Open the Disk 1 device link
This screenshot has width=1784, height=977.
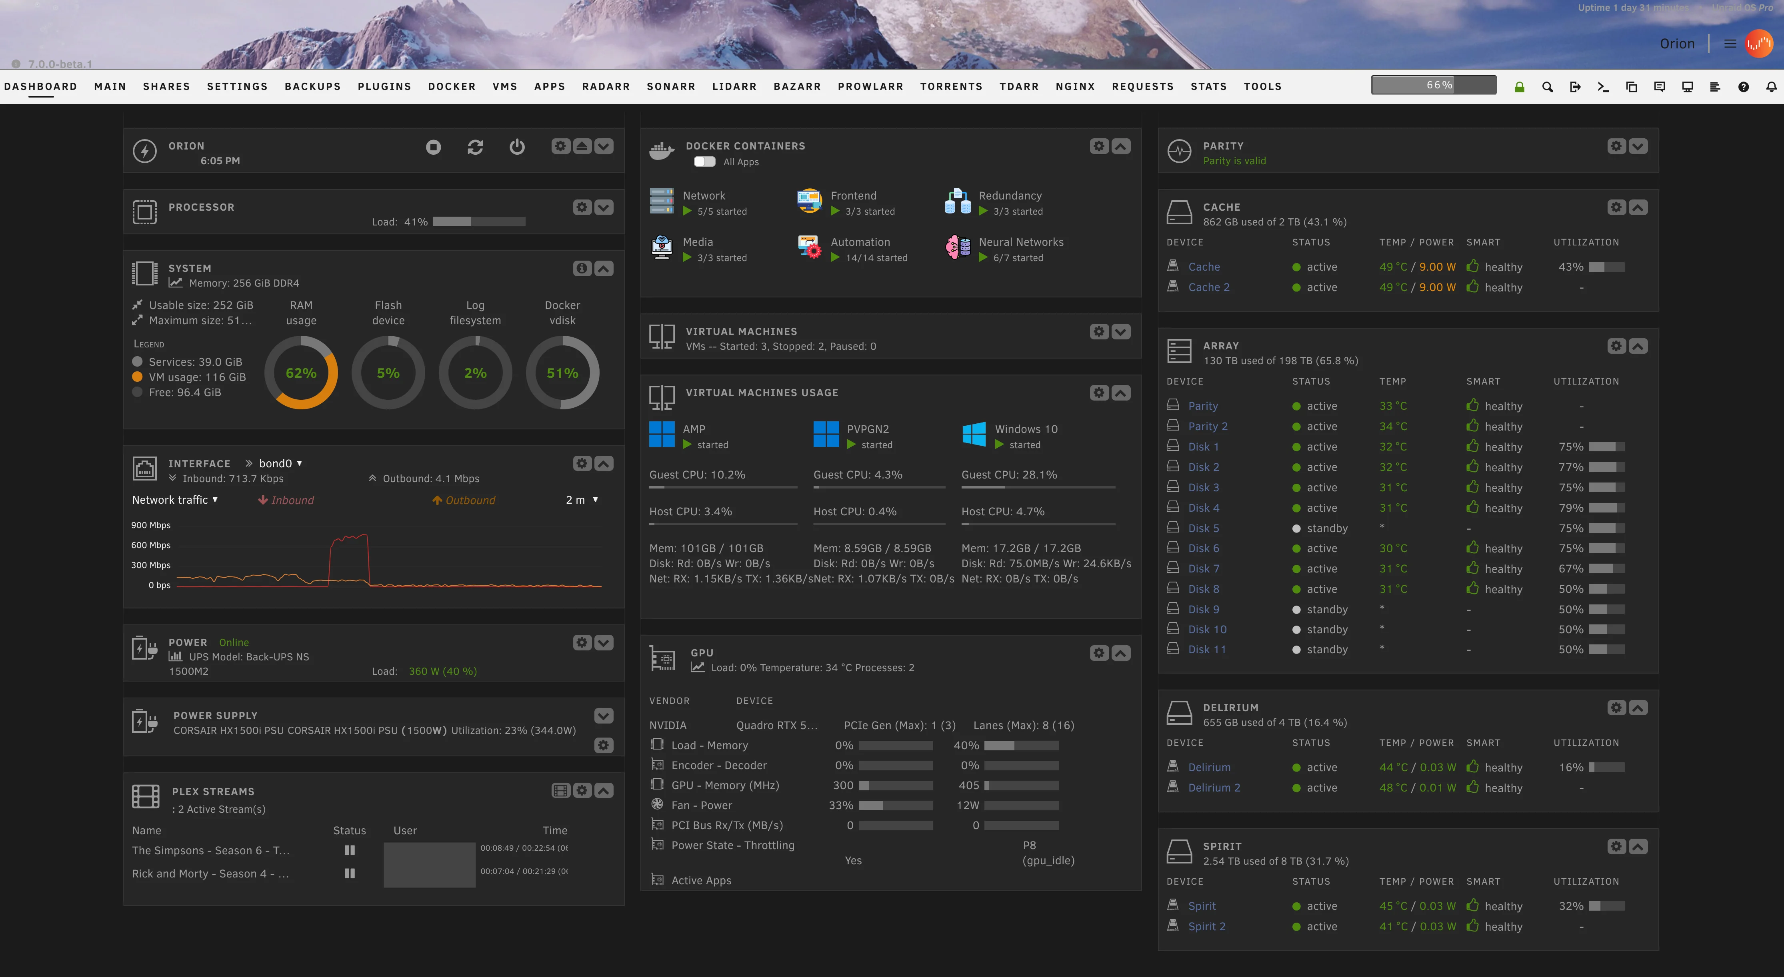pos(1203,447)
